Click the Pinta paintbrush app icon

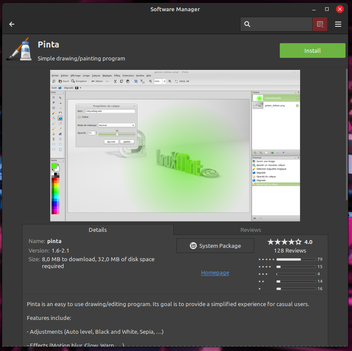(x=19, y=49)
